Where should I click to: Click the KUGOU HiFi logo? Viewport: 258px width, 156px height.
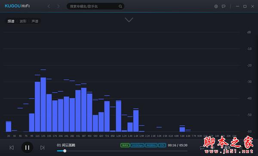point(17,6)
